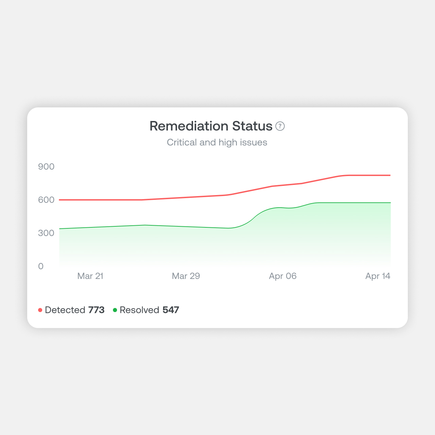
Task: Select the Mar 29 date label
Action: pyautogui.click(x=186, y=276)
